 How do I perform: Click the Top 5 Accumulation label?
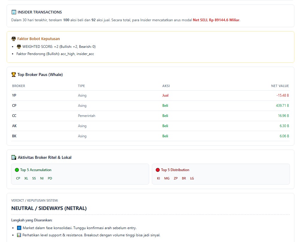tap(36, 170)
